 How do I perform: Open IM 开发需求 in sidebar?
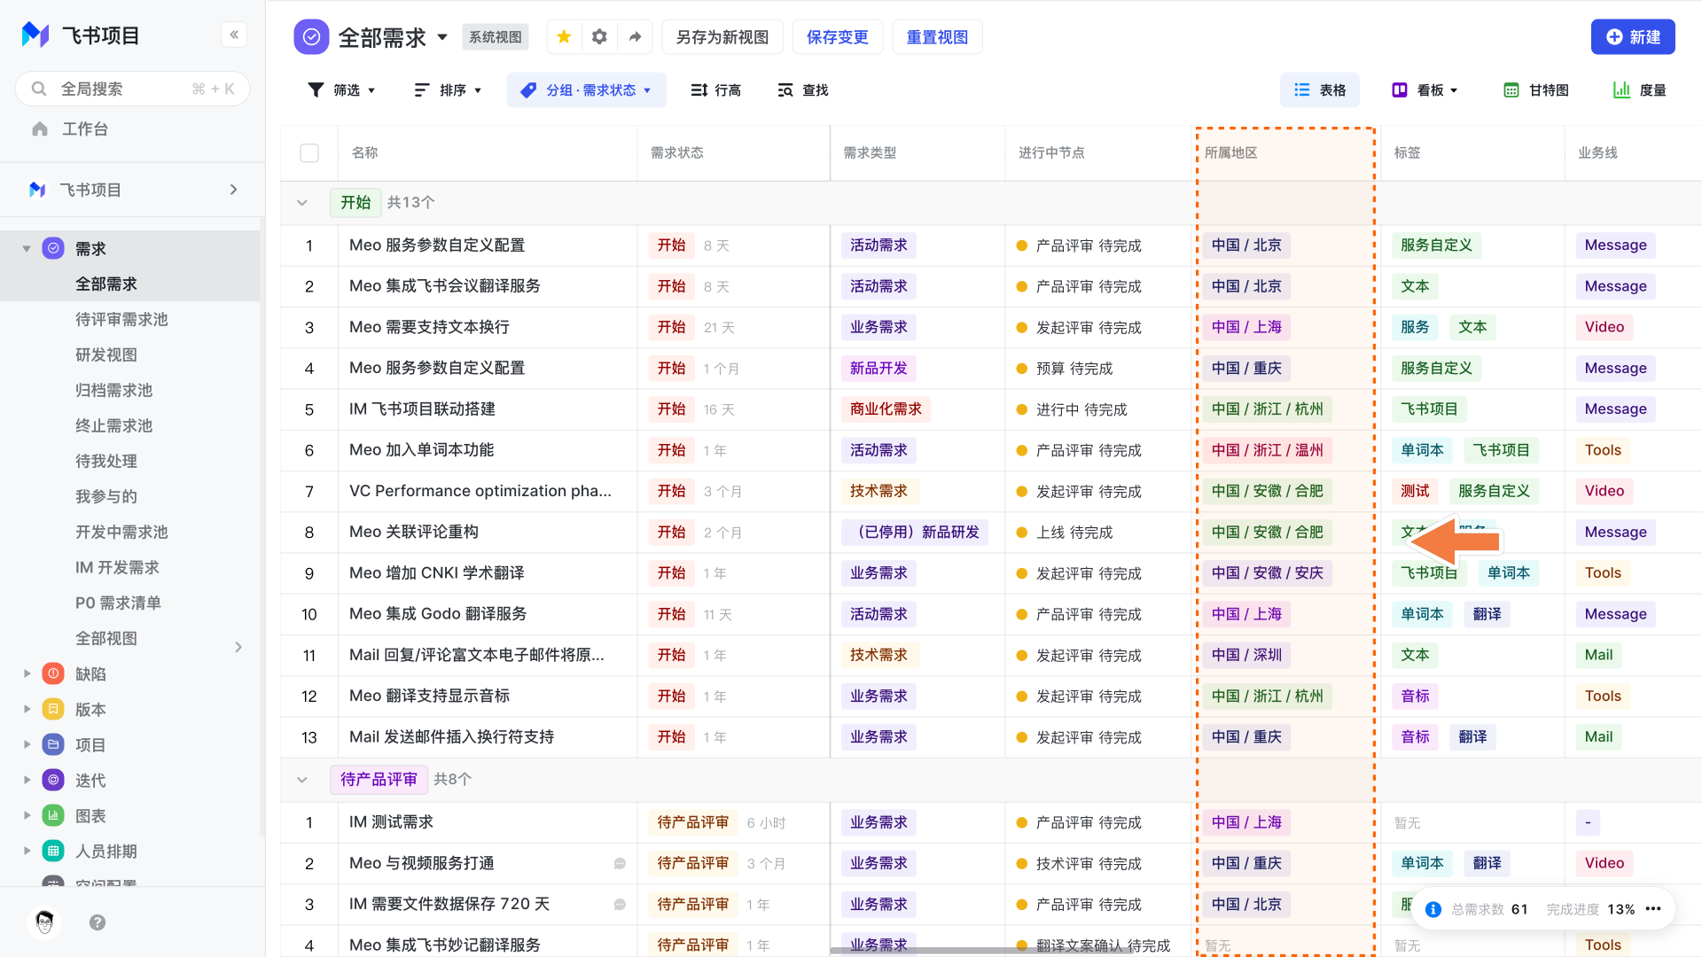click(117, 567)
